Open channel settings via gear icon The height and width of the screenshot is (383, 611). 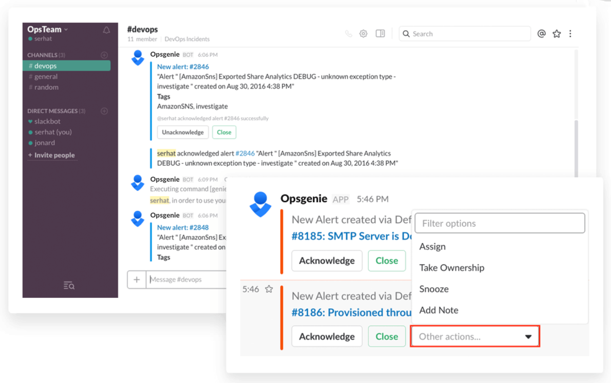coord(363,33)
